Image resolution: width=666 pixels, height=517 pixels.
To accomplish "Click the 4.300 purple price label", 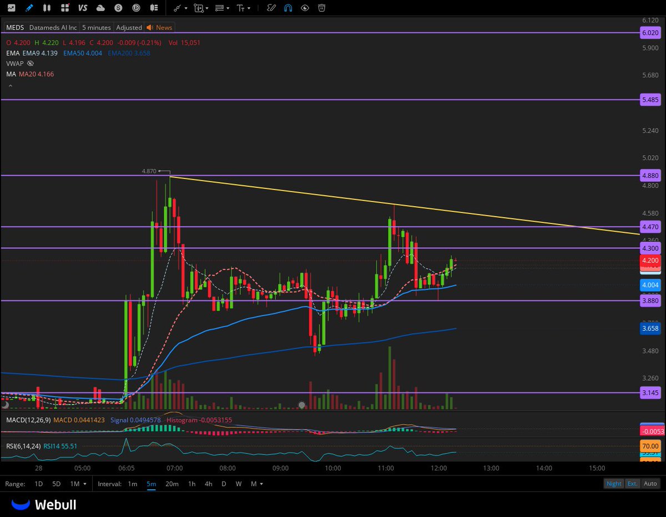I will [650, 248].
